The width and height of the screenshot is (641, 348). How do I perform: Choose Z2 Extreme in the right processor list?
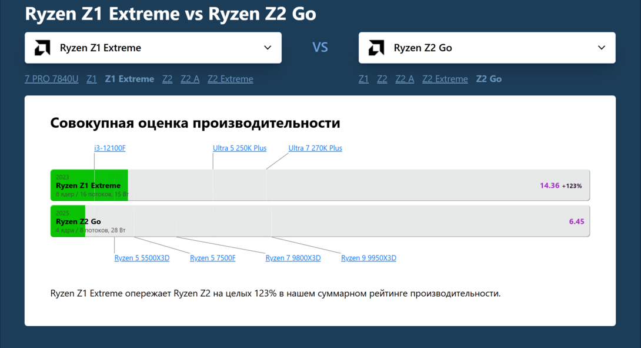click(x=445, y=79)
